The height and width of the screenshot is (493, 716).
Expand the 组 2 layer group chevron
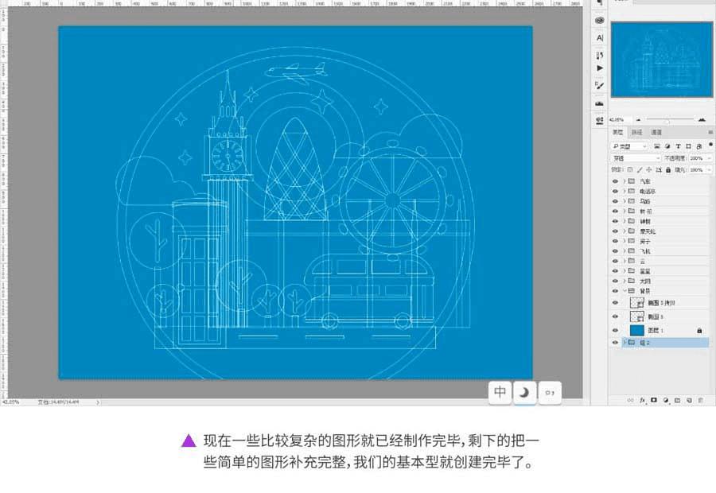click(x=625, y=343)
